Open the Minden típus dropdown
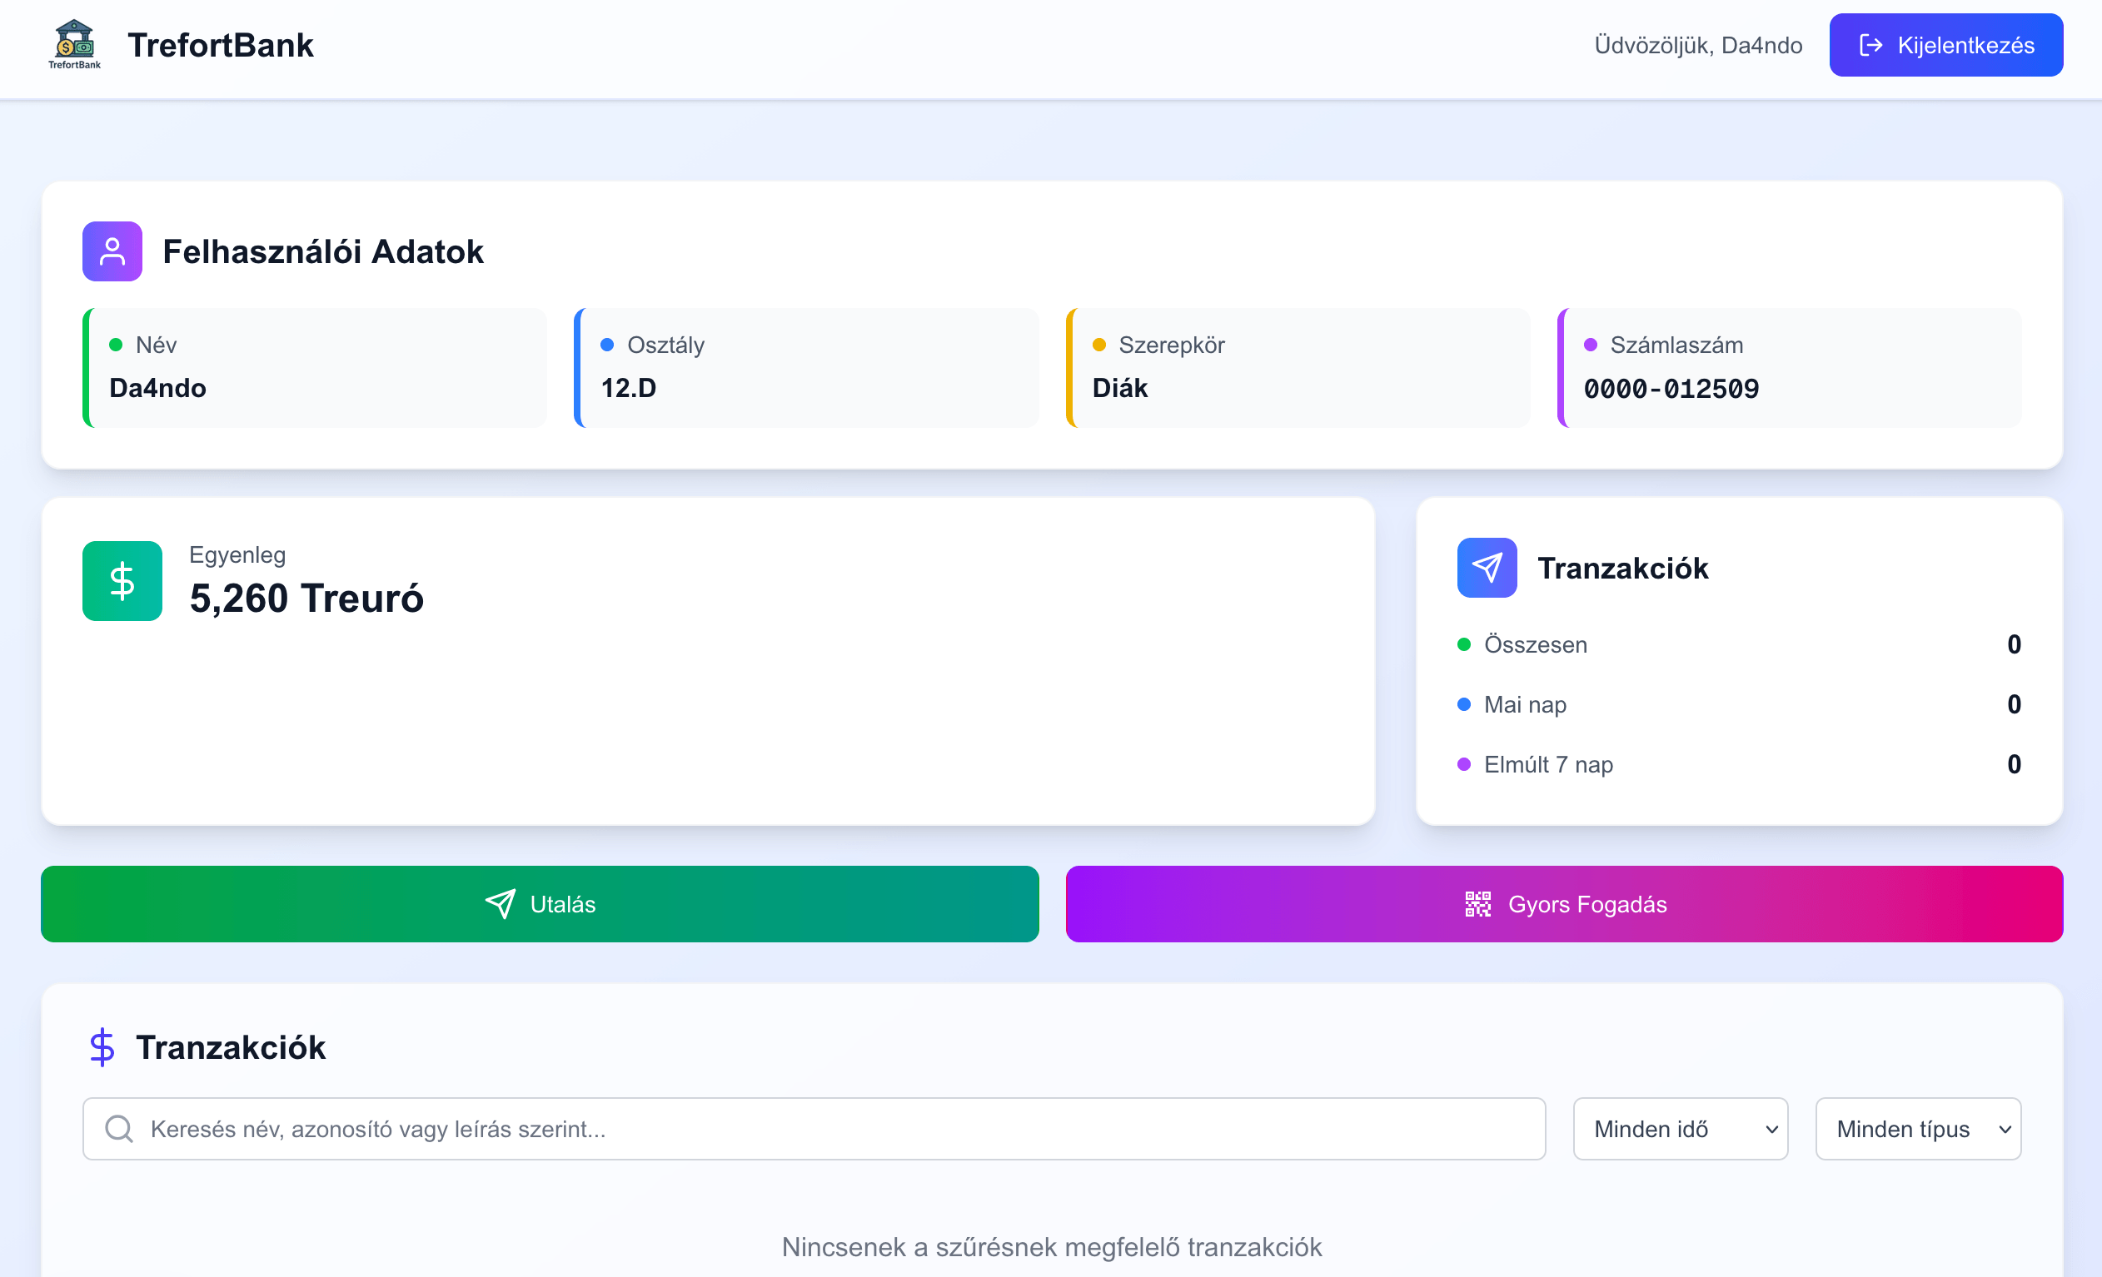The height and width of the screenshot is (1277, 2102). coord(1917,1128)
